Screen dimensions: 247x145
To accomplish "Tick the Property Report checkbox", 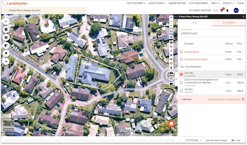I will pyautogui.click(x=181, y=52).
